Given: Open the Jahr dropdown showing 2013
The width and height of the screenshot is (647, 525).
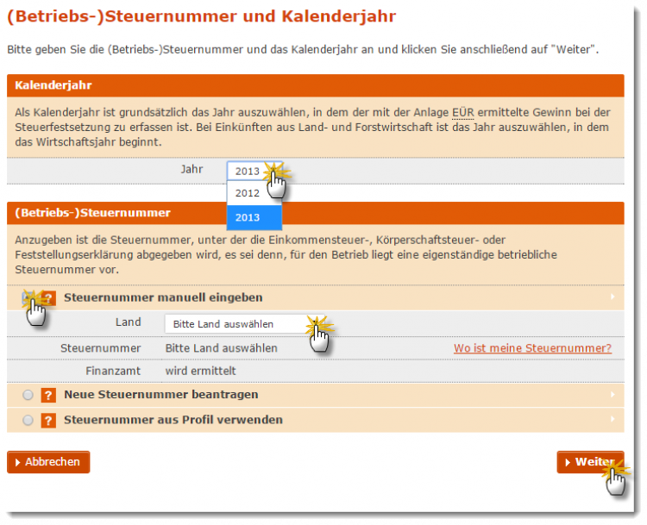Looking at the screenshot, I should [253, 171].
